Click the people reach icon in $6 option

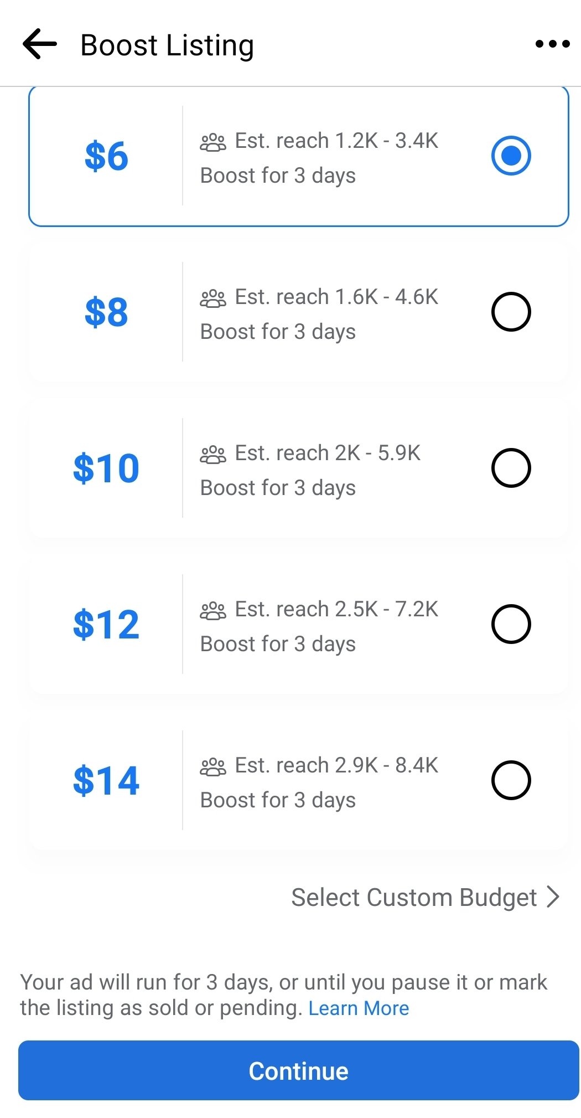(x=213, y=142)
